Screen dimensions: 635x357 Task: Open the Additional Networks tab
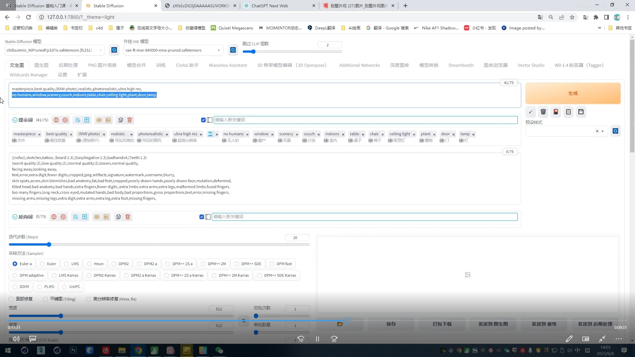click(360, 65)
